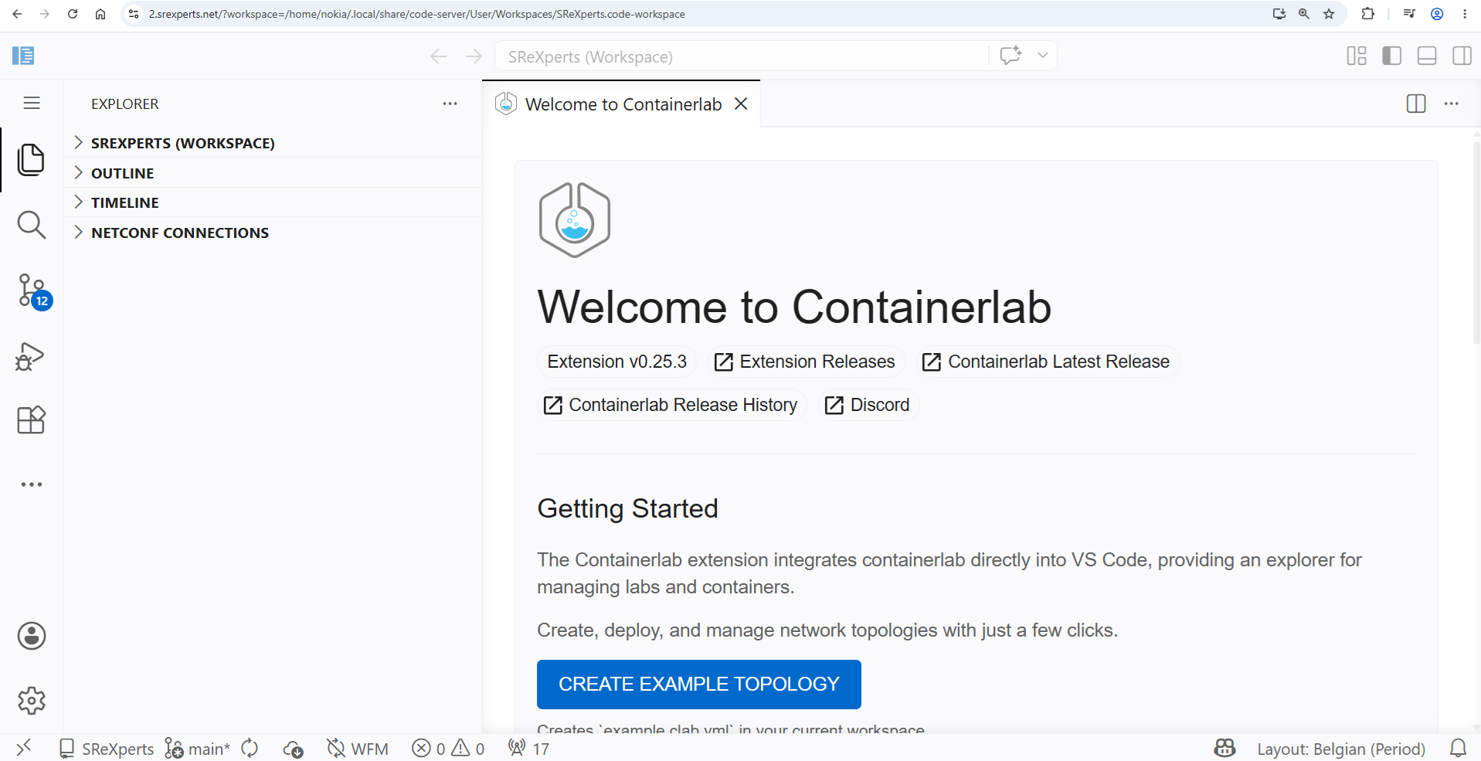1481x761 pixels.
Task: Open the Containerlab Release History link
Action: click(x=671, y=405)
